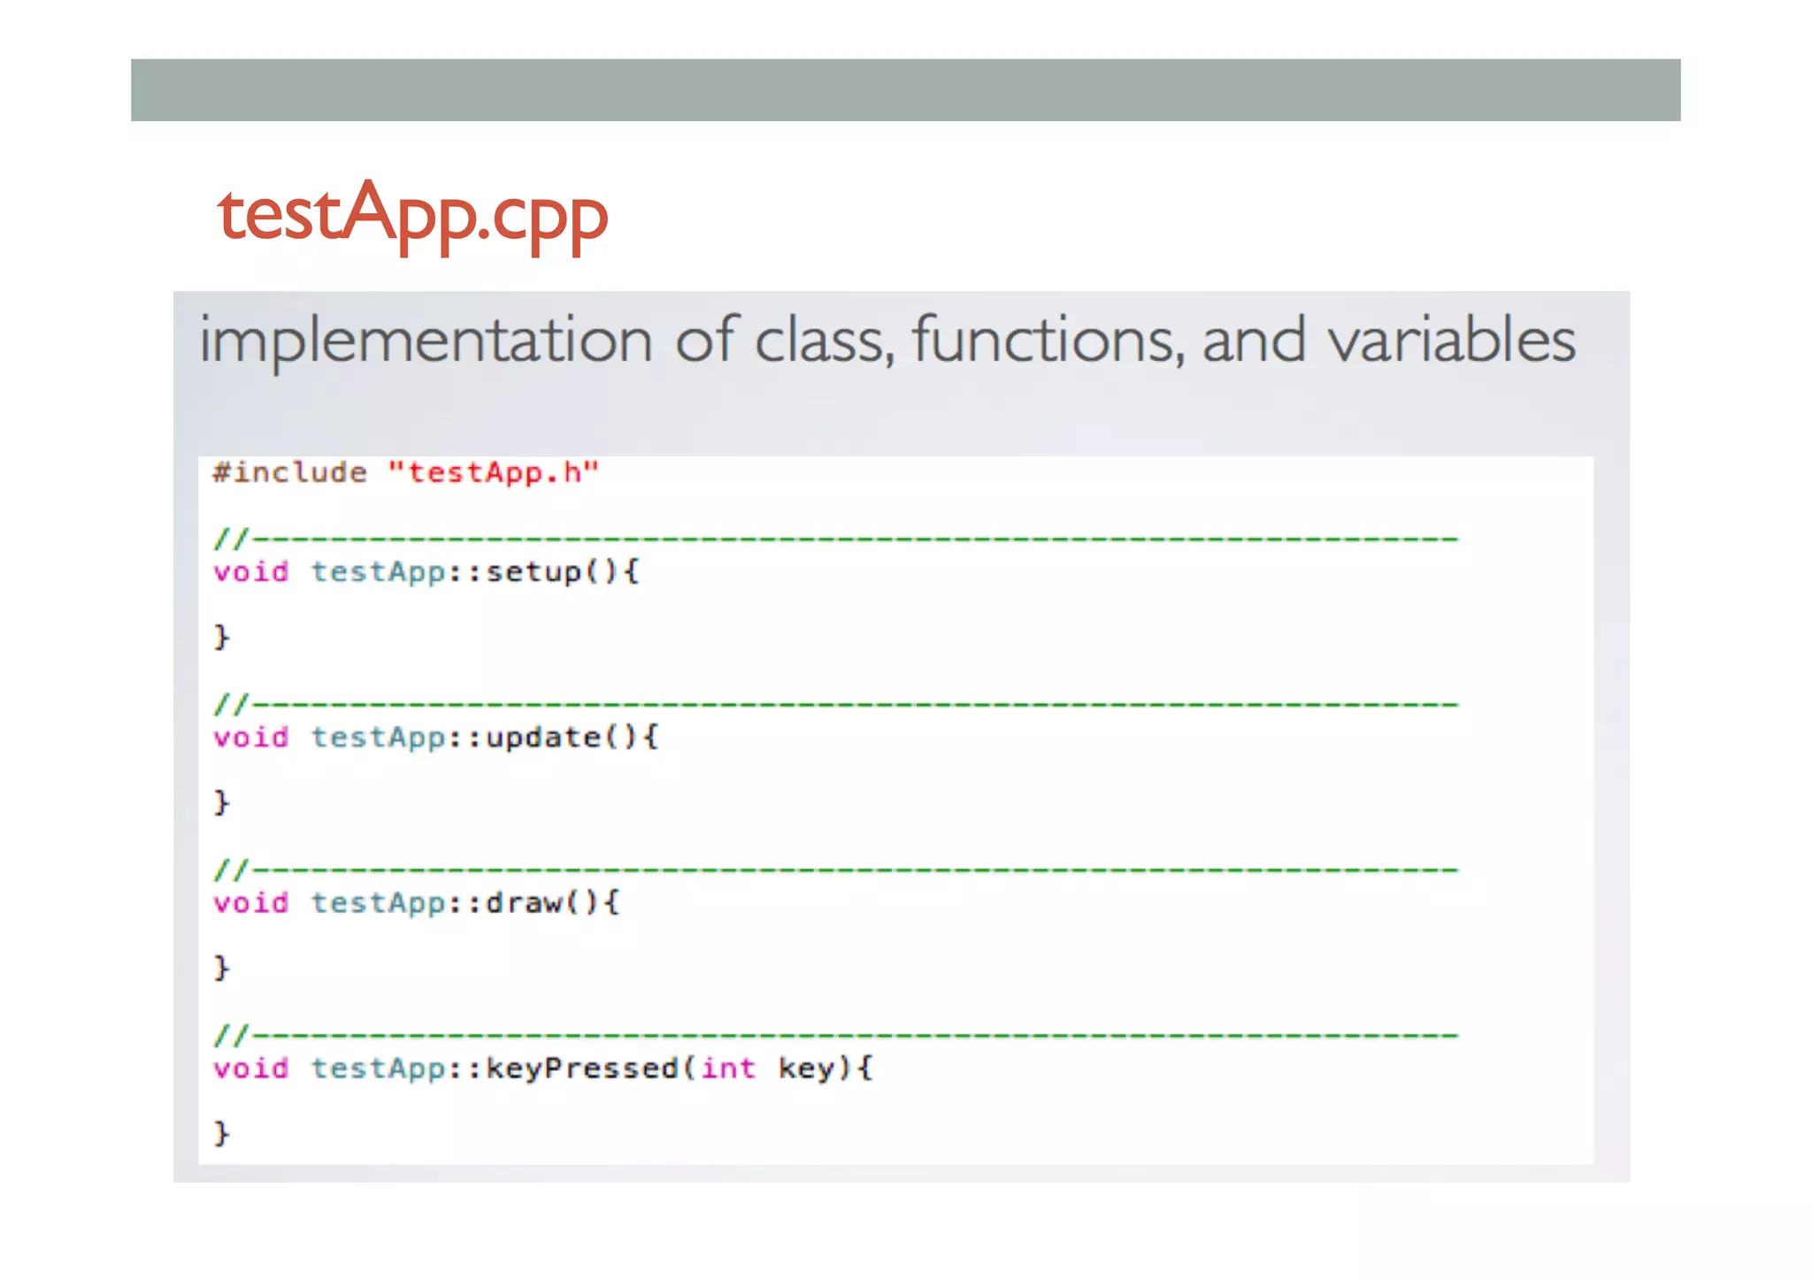Click the testApp::draw() function line
Viewport: 1812px width, 1280px height.
pyautogui.click(x=416, y=902)
